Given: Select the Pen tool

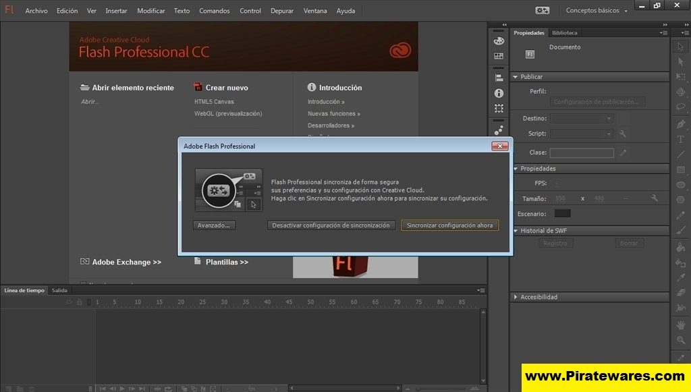Looking at the screenshot, I should [680, 123].
